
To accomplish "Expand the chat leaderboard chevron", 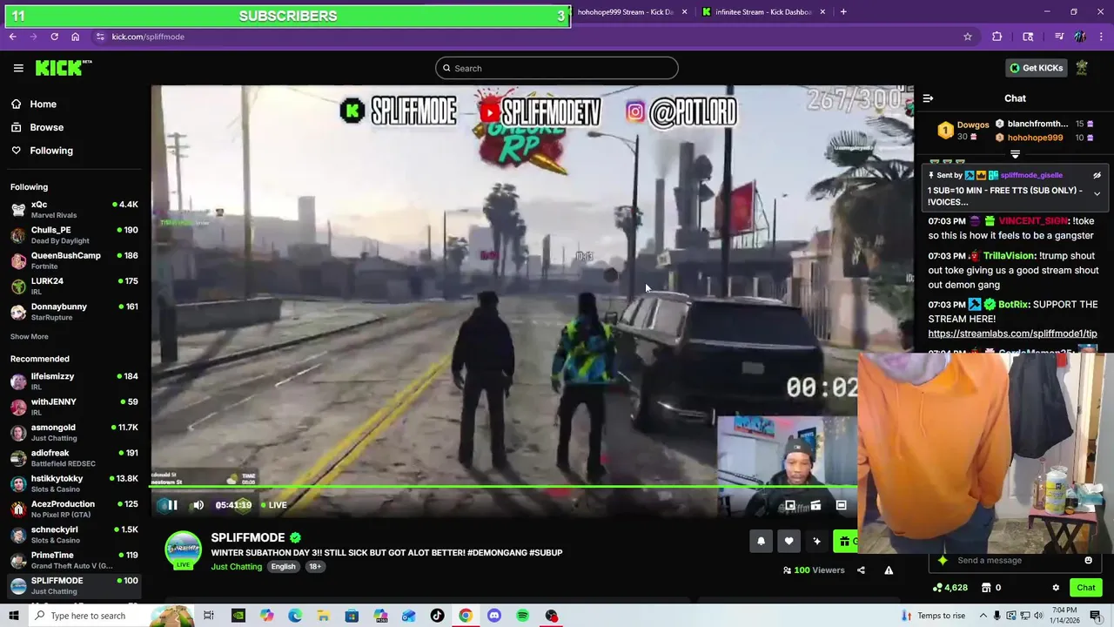I will tap(1015, 154).
